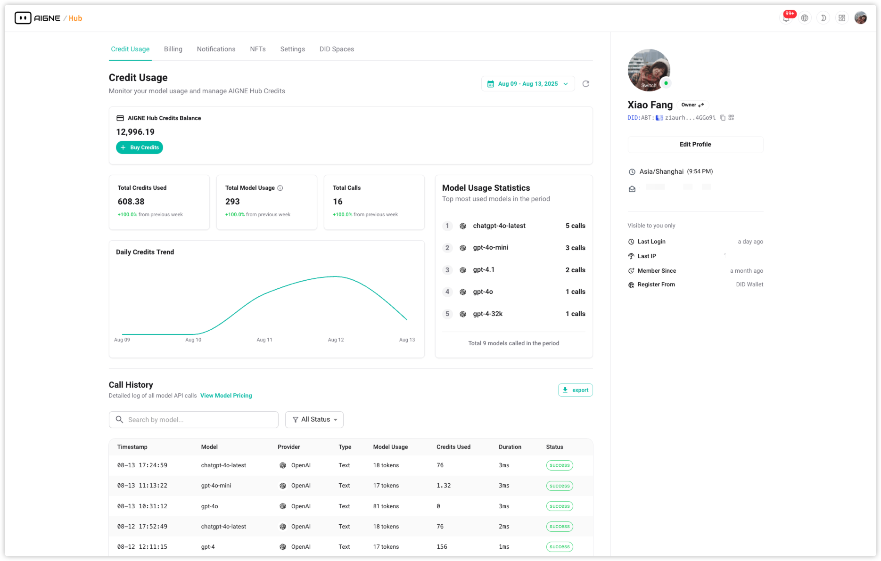Click the Buy Credits button
881x561 pixels.
pos(140,147)
